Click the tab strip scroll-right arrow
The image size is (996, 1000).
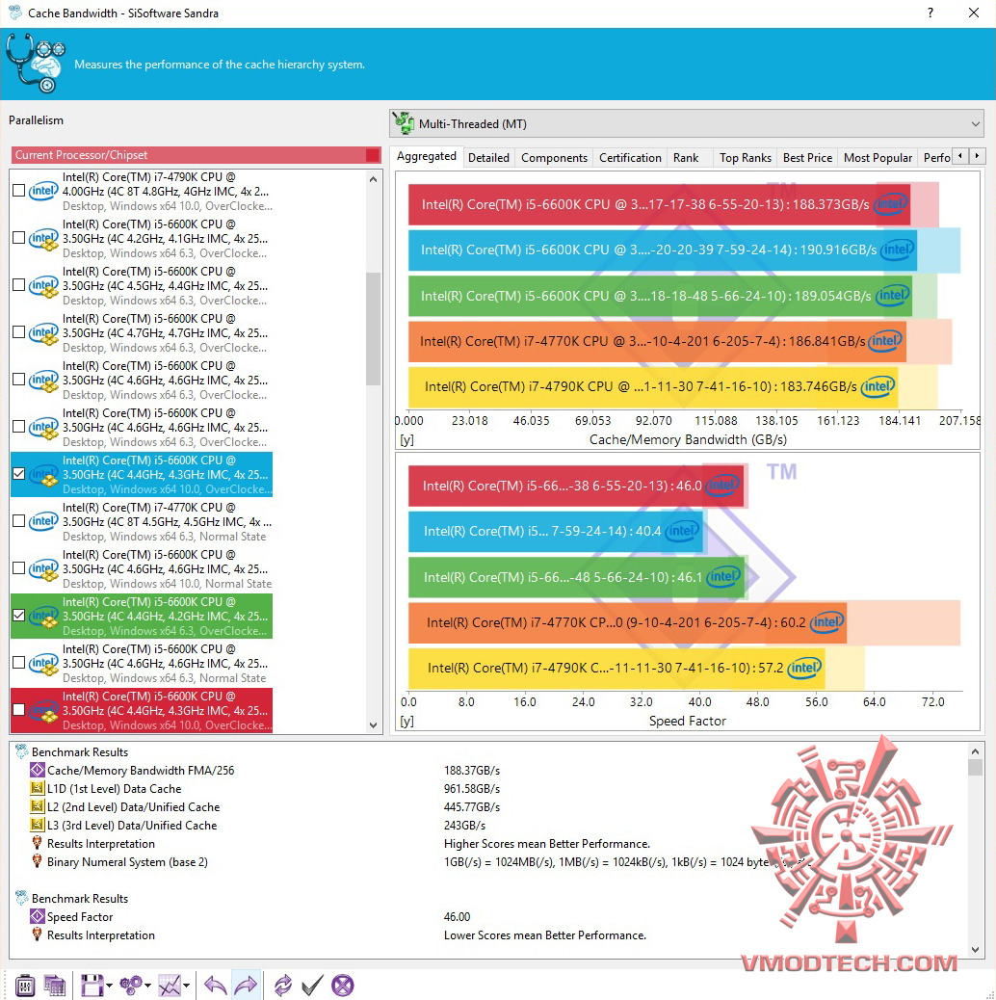click(x=977, y=156)
